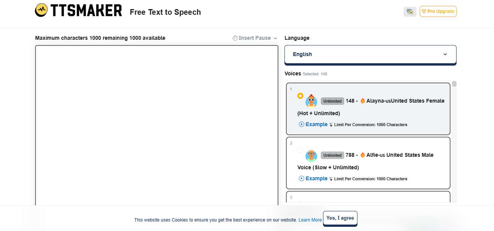This screenshot has width=494, height=231.
Task: Select the Alayna voice radio button
Action: 300,96
